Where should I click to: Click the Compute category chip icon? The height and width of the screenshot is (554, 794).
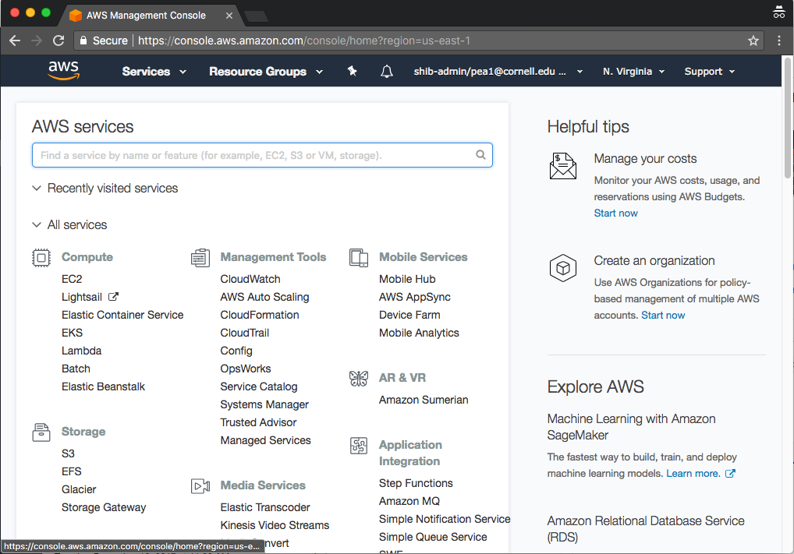41,258
